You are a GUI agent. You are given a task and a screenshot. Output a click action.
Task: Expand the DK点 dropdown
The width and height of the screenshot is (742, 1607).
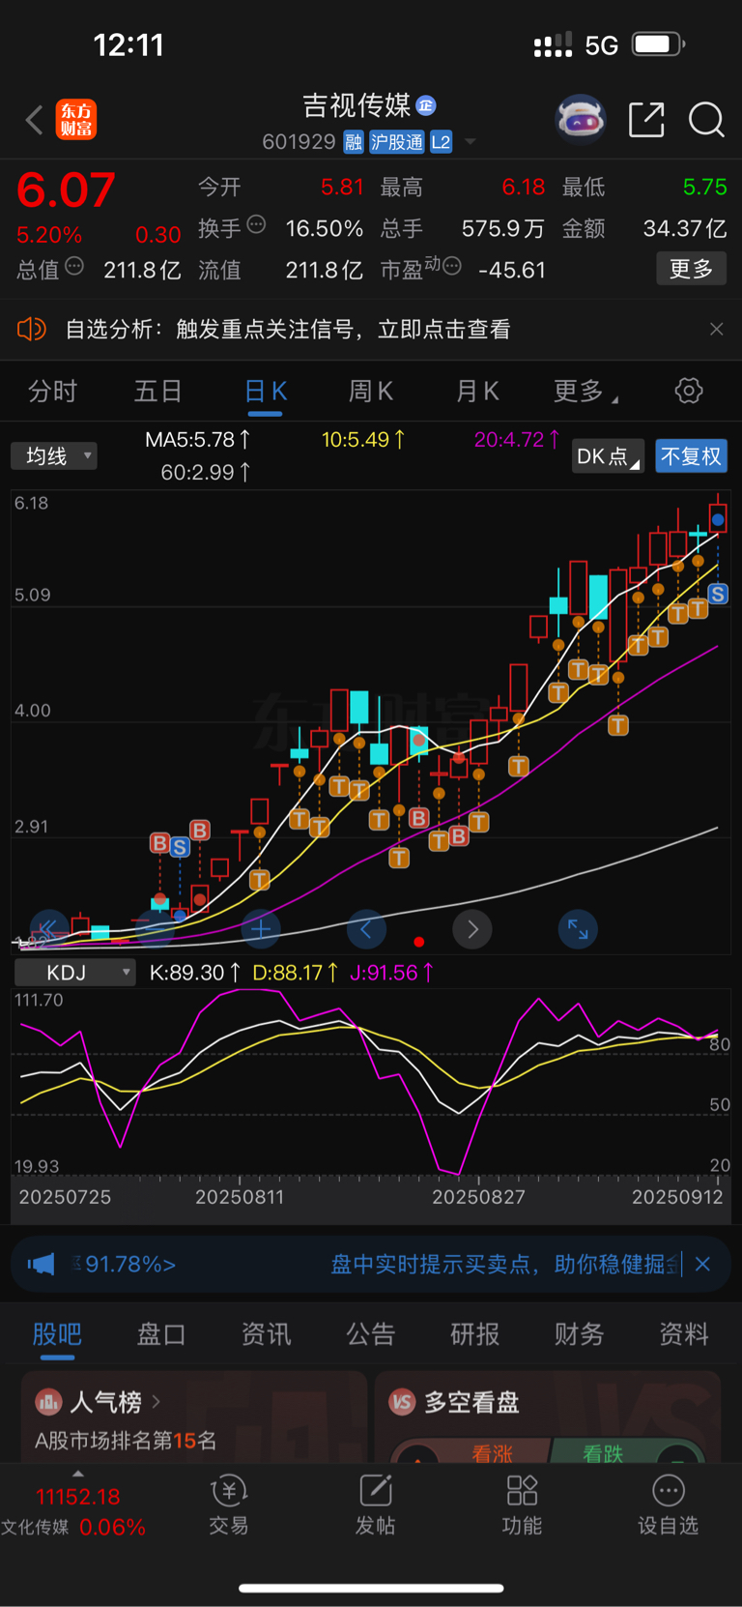click(x=608, y=456)
